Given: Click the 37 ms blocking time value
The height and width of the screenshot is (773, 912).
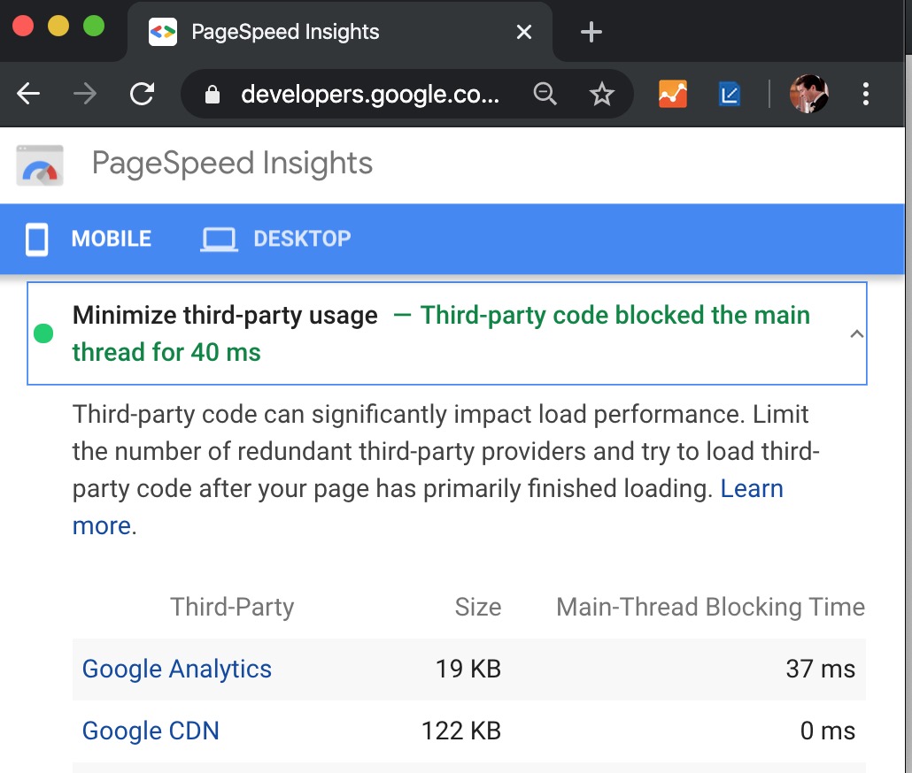Looking at the screenshot, I should (x=821, y=669).
